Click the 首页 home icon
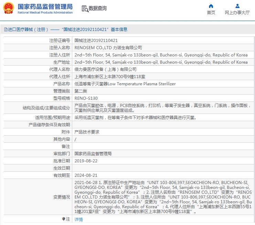 click(211, 6)
